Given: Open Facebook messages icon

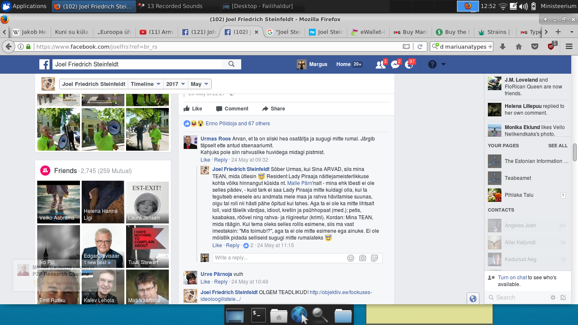Looking at the screenshot, I should [x=395, y=64].
